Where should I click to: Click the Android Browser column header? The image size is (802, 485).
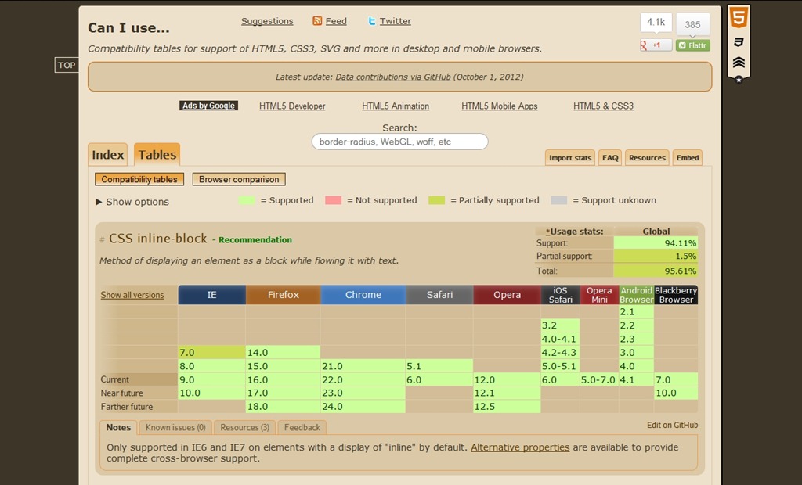point(636,295)
